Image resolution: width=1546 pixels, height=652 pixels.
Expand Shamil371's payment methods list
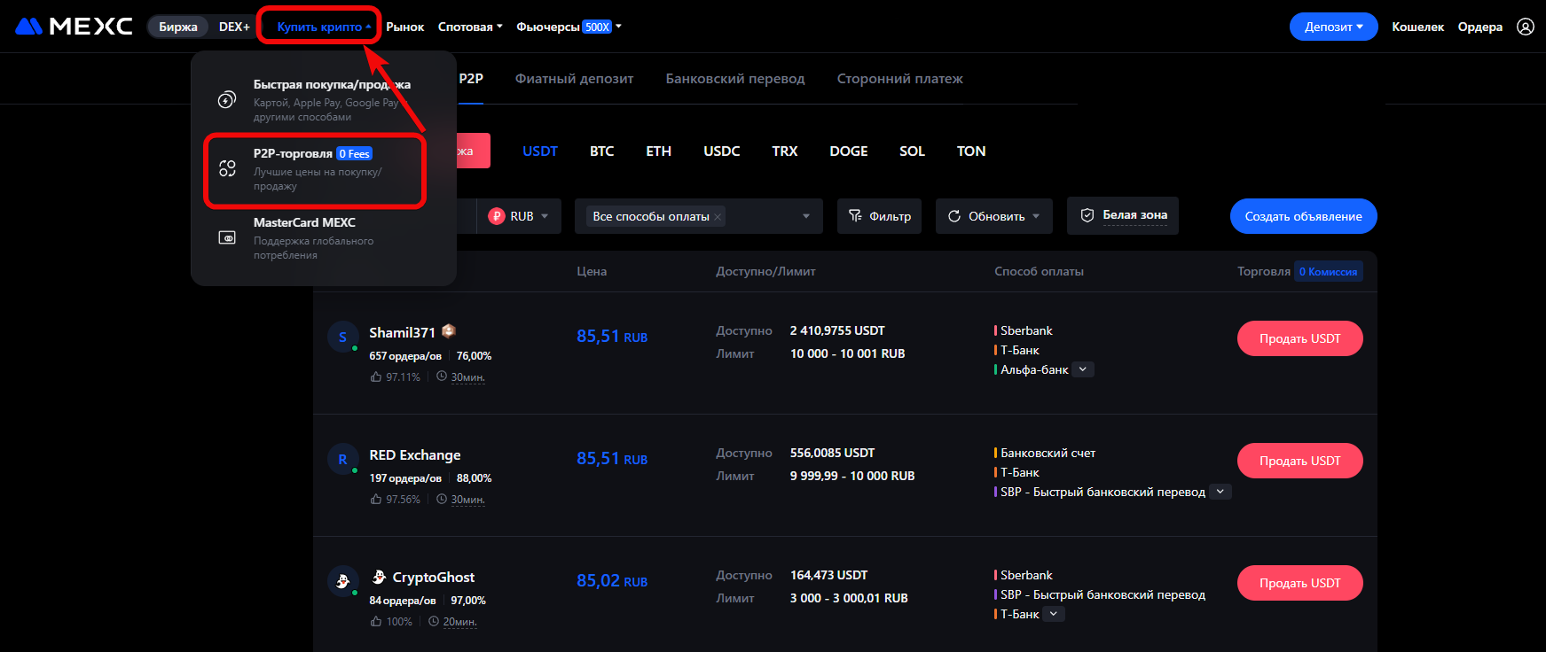pos(1083,369)
